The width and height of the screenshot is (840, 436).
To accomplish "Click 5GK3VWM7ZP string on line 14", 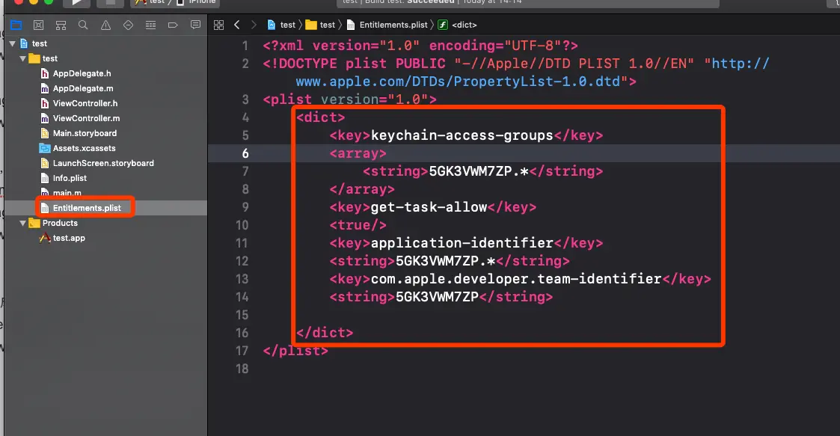I will 437,297.
